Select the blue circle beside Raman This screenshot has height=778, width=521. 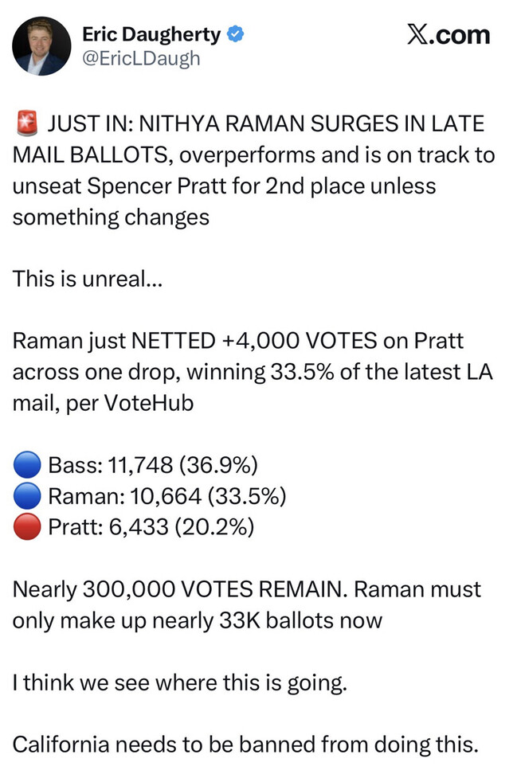(27, 495)
